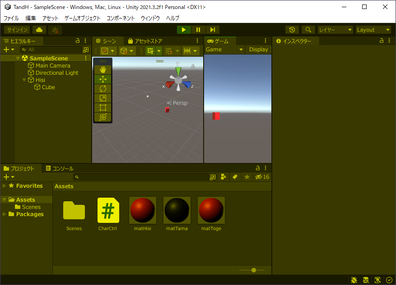This screenshot has width=396, height=285.
Task: Open search by type filter in Project
Action: [x=223, y=177]
